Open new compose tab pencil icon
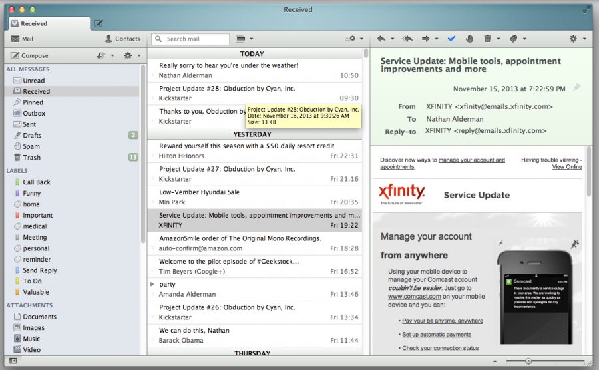 tap(99, 23)
